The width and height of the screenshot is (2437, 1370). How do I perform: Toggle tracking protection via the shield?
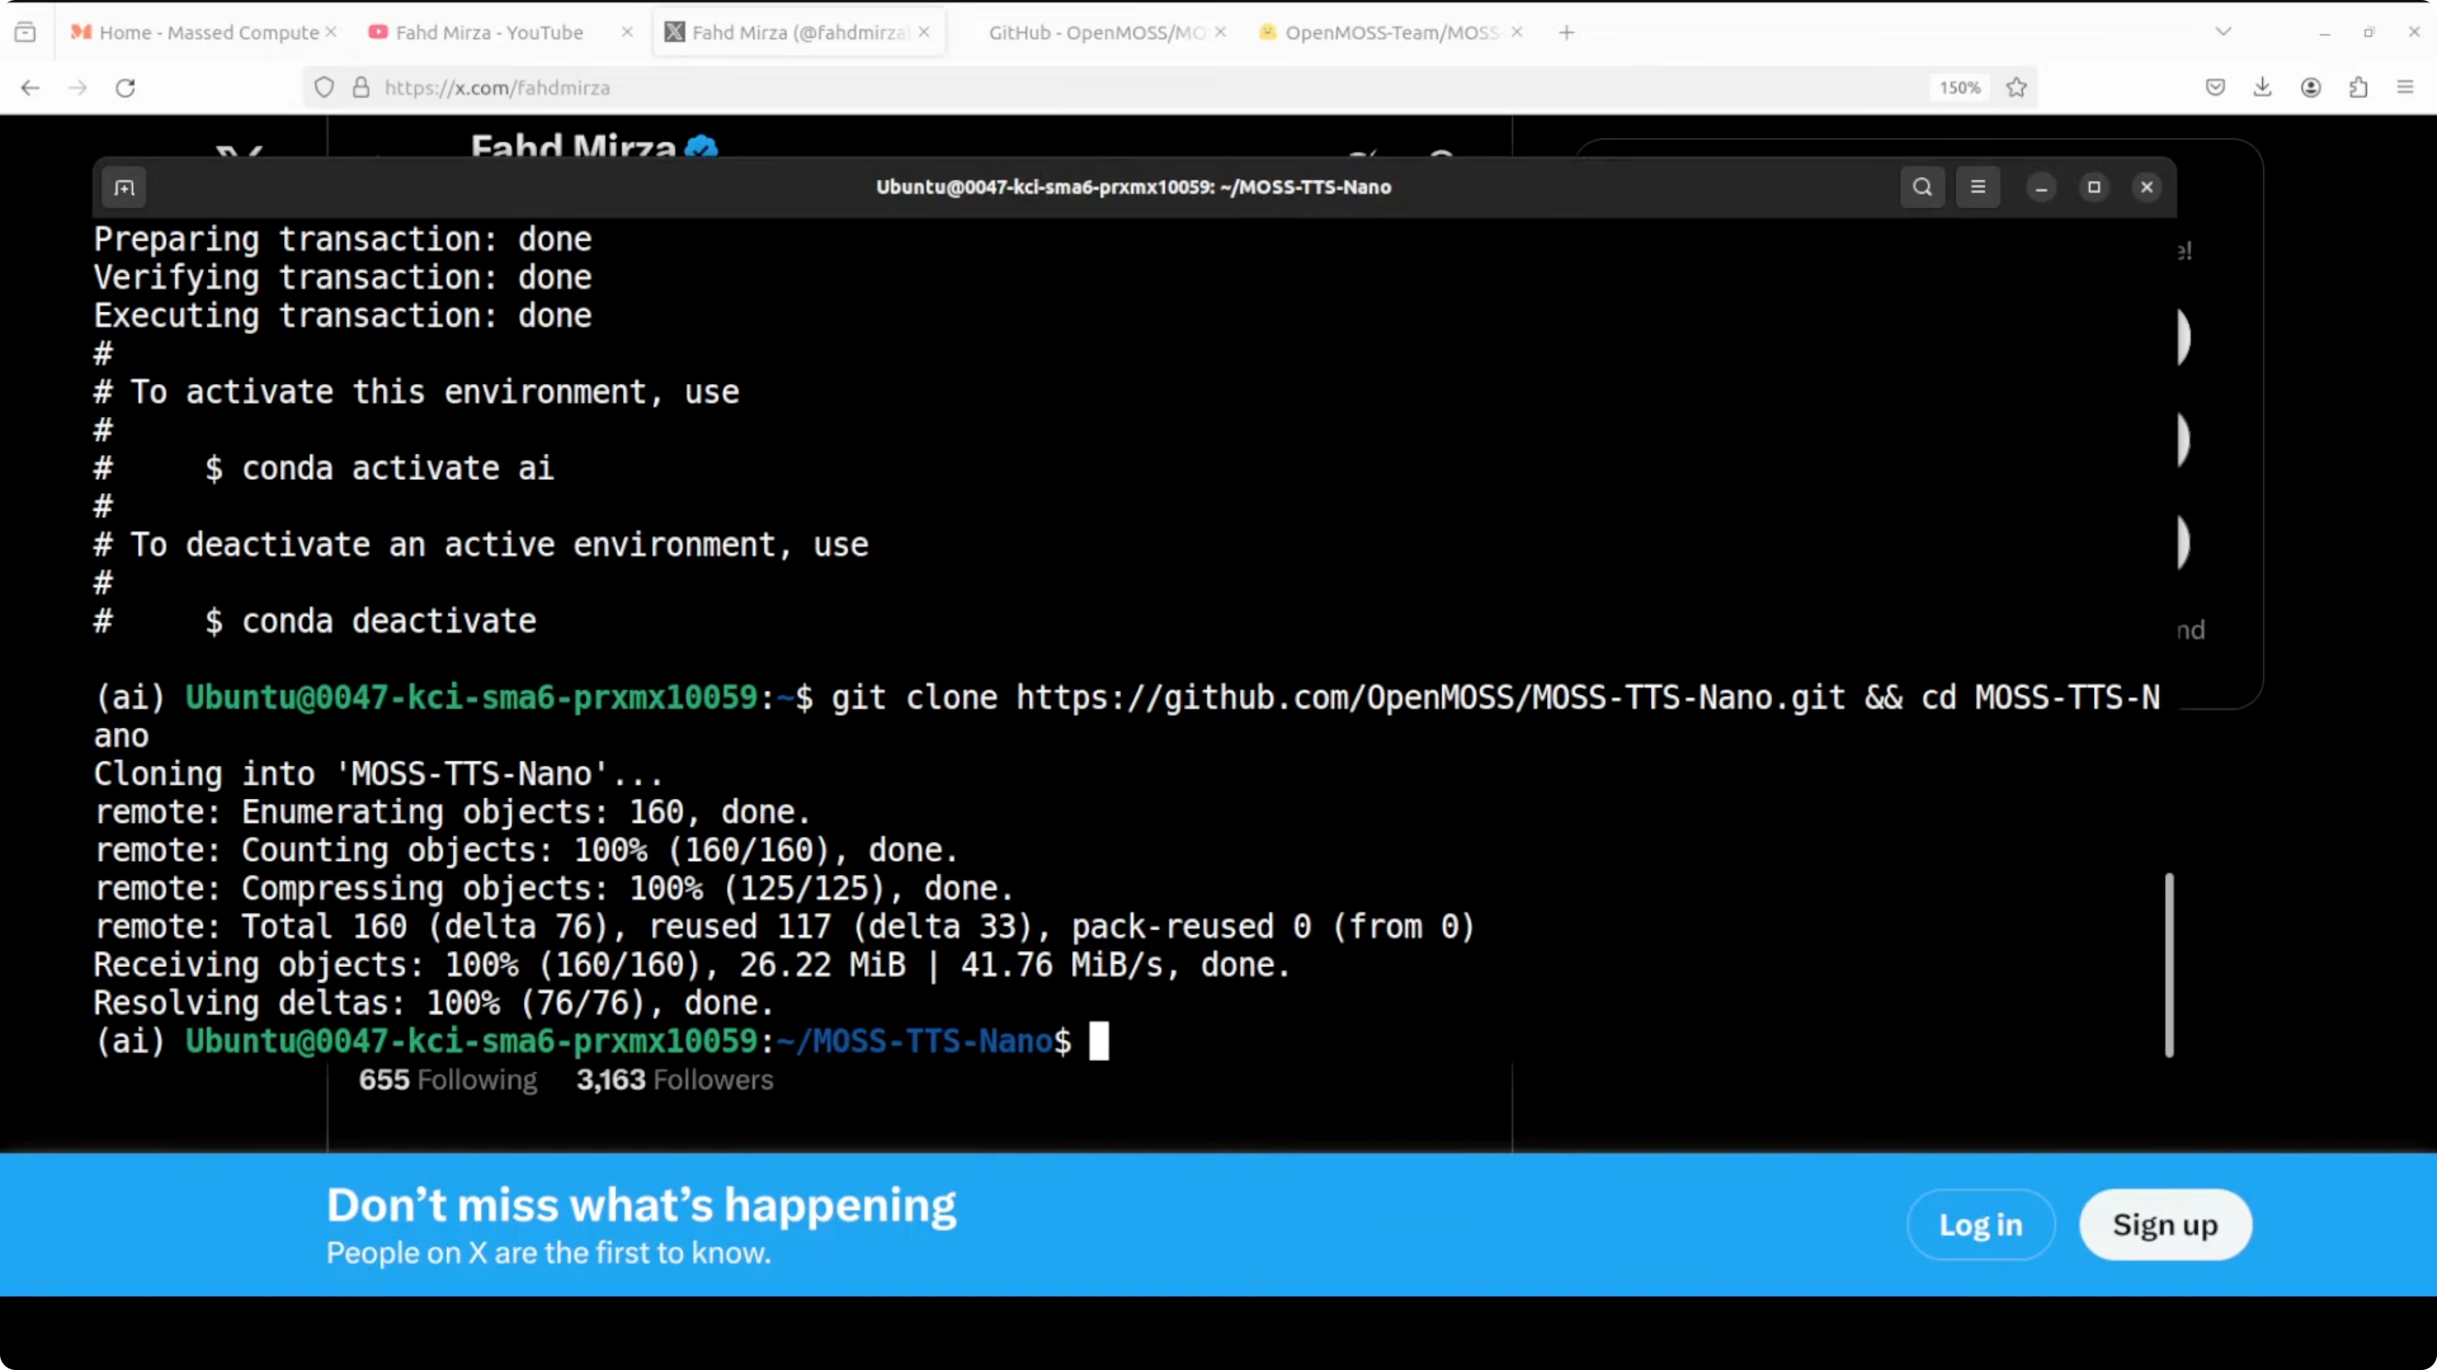(x=324, y=87)
